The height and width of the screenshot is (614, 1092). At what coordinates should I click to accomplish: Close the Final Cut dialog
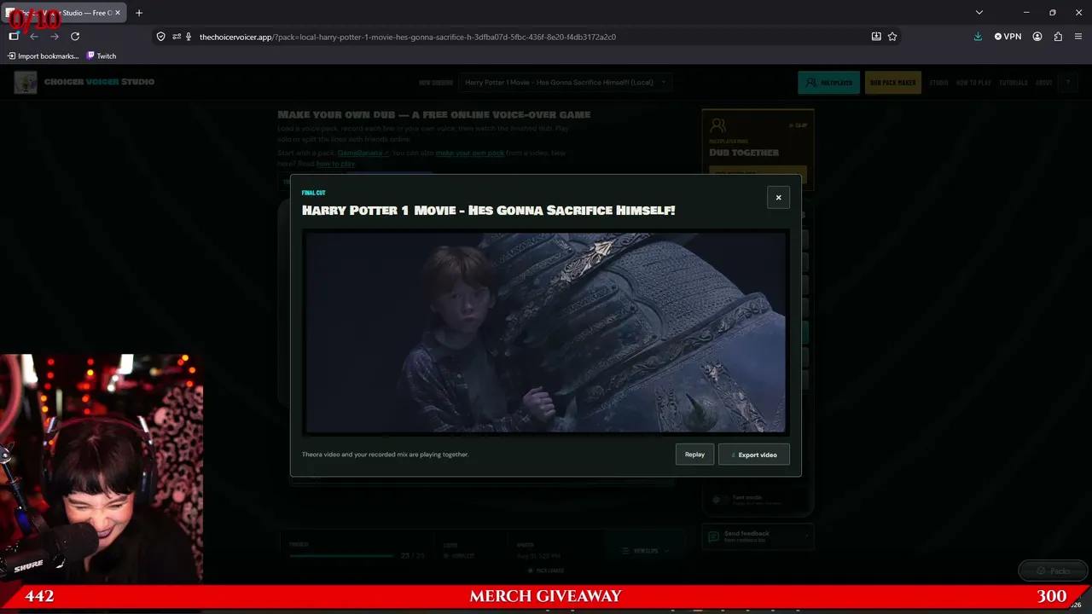coord(778,197)
